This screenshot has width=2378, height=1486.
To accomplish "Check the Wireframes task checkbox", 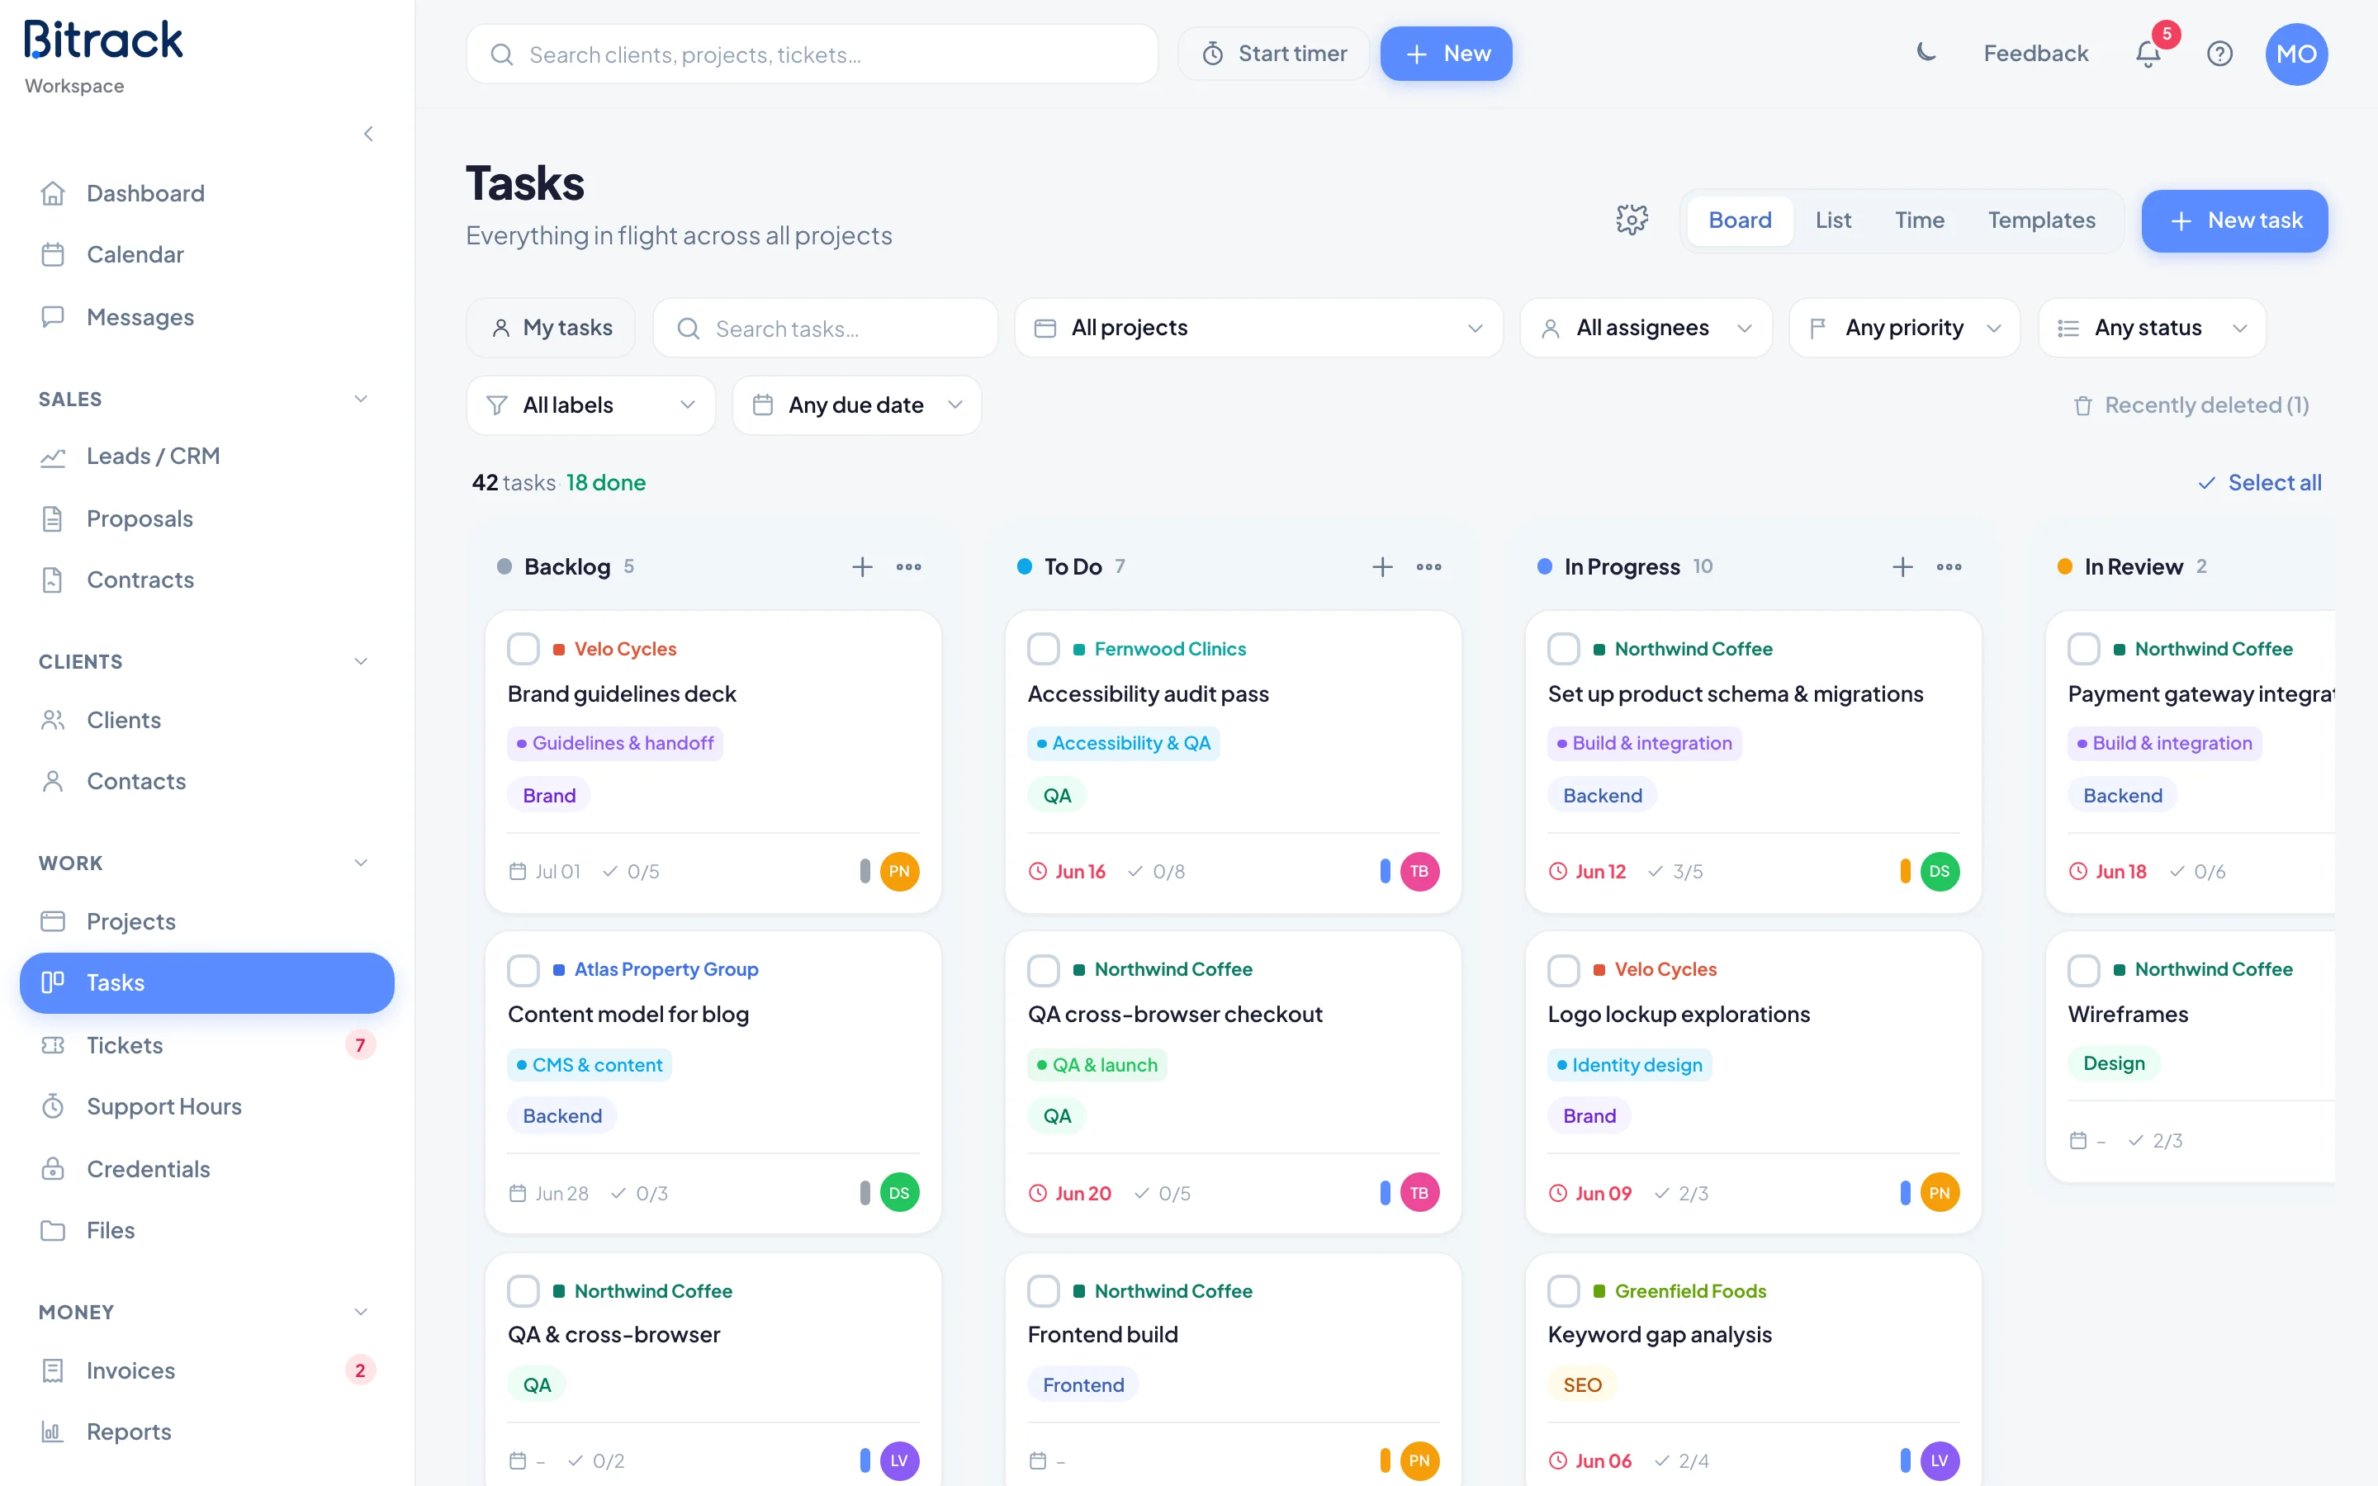I will pos(2083,970).
